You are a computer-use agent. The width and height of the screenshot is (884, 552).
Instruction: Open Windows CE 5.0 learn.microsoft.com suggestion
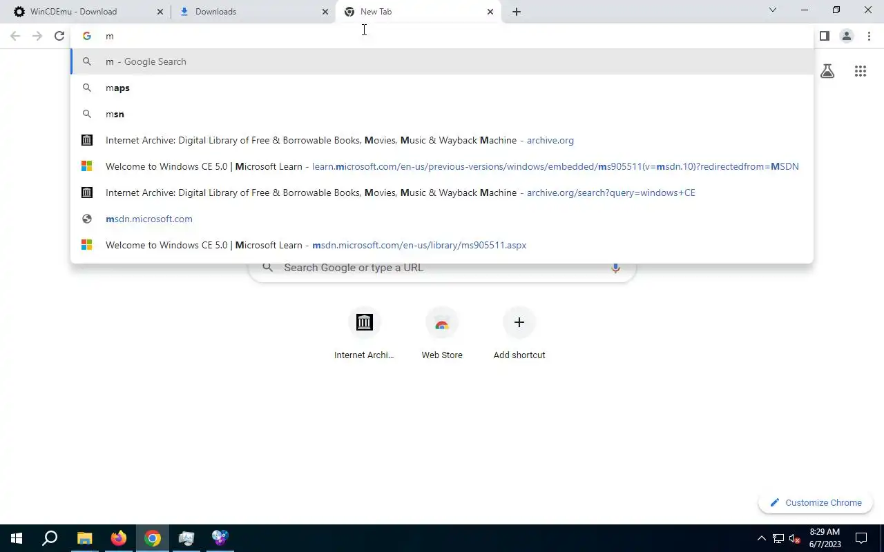(x=442, y=166)
